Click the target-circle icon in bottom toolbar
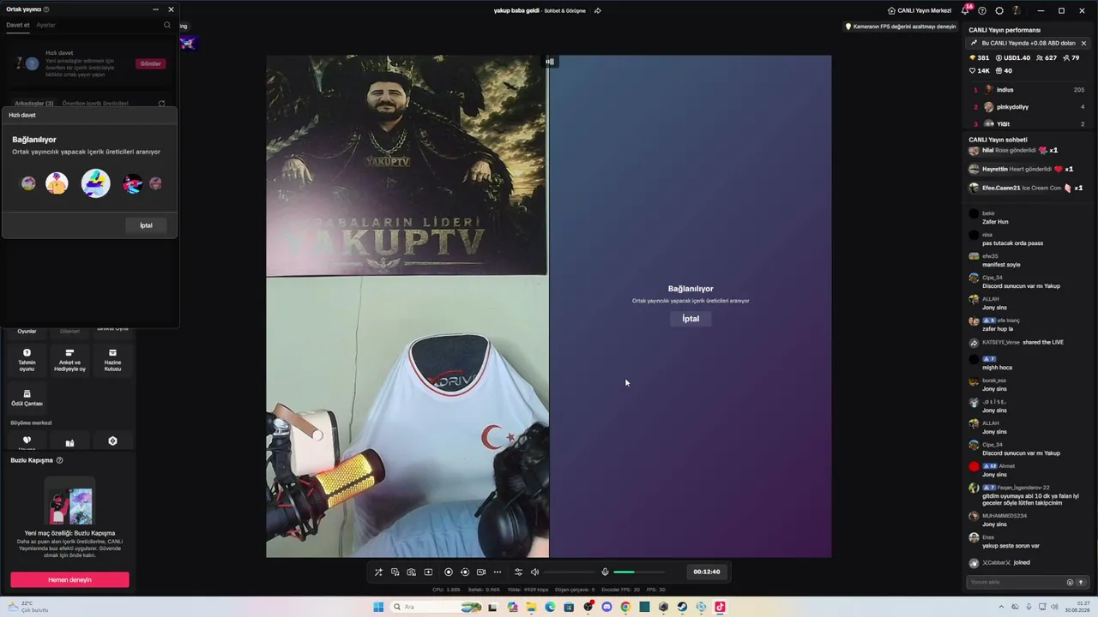 point(465,572)
